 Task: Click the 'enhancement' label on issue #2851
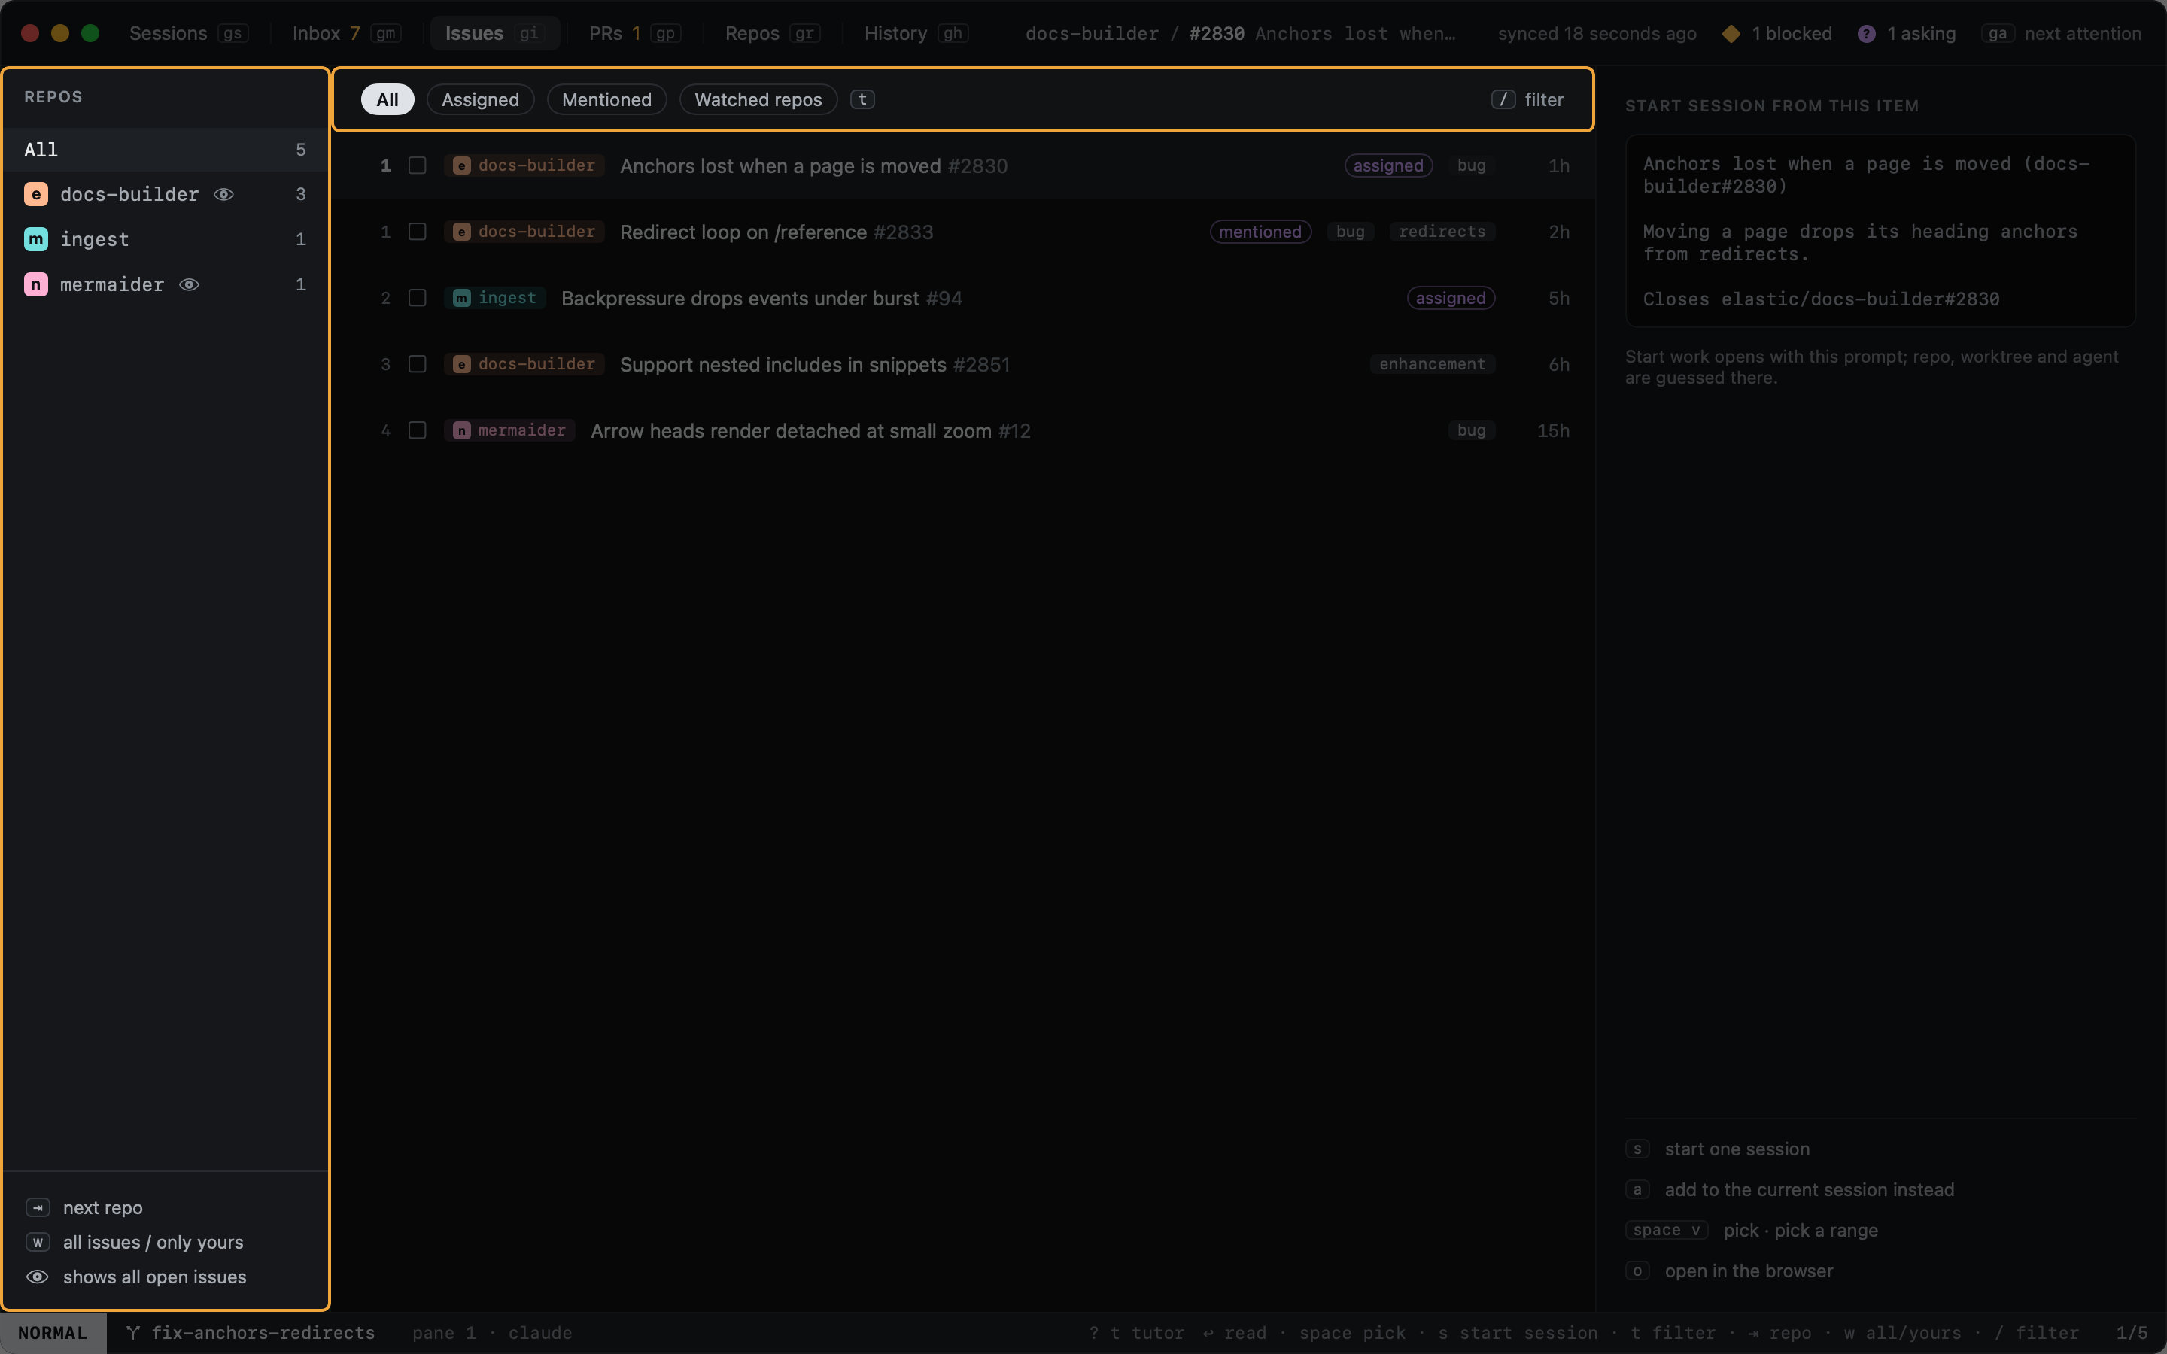1432,365
